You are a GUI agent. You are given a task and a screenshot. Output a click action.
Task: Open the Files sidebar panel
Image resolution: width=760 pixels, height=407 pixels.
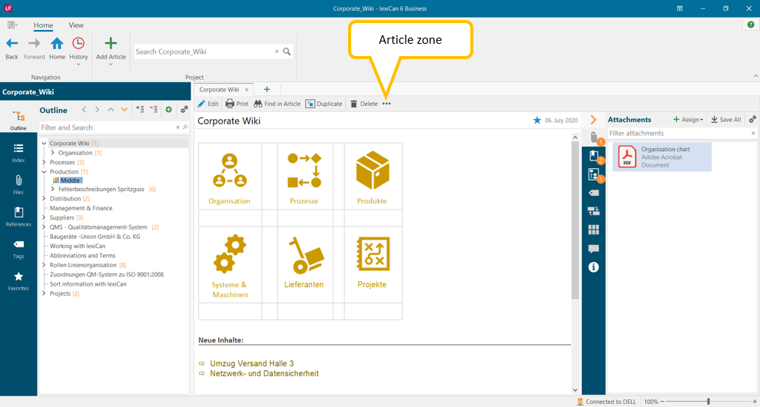[18, 184]
